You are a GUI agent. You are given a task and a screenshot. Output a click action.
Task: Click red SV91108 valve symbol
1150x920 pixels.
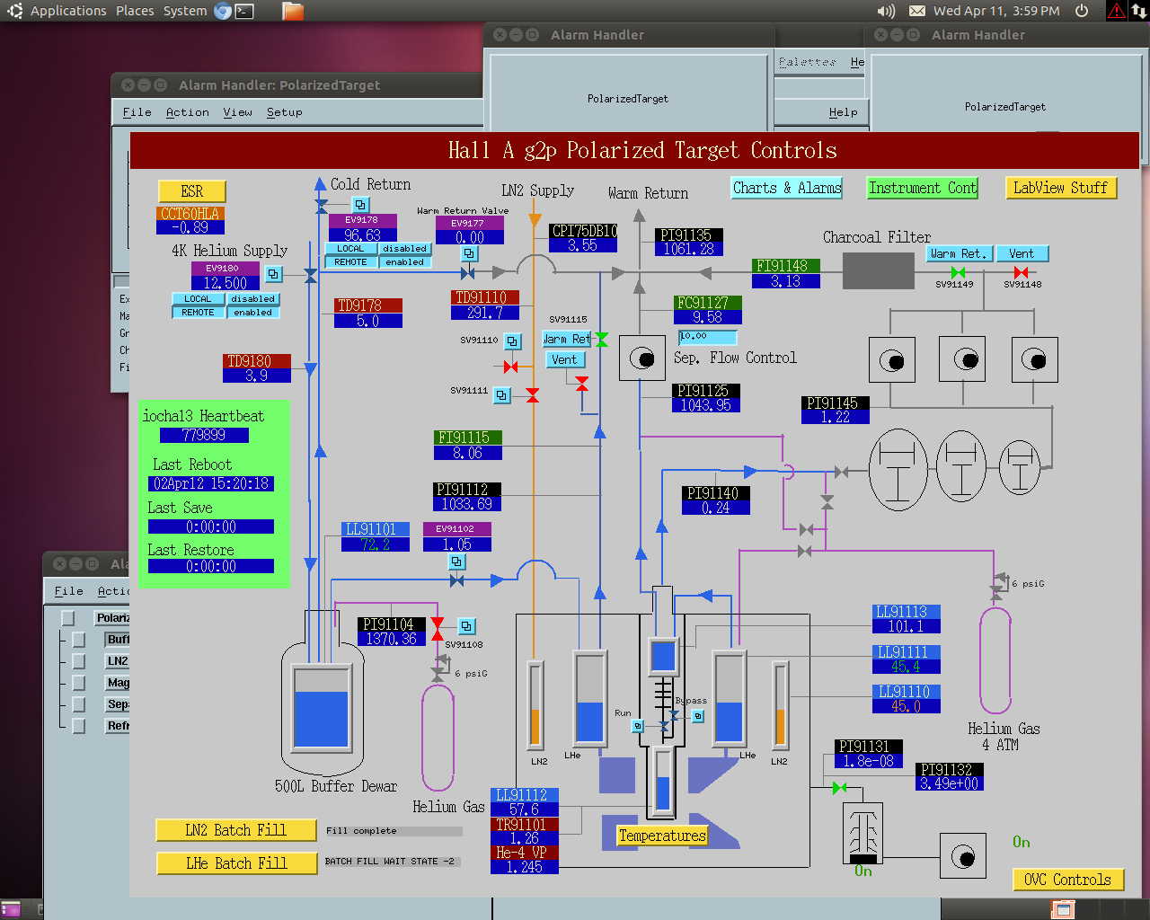438,630
